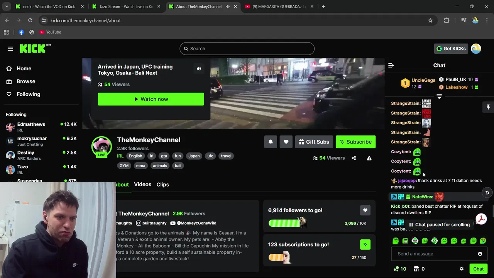This screenshot has width=494, height=278.
Task: Go to Home in sidebar
Action: 24,68
